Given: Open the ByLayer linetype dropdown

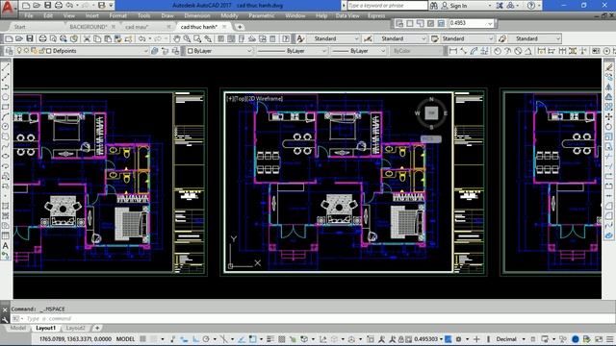Looking at the screenshot, I should tap(324, 51).
